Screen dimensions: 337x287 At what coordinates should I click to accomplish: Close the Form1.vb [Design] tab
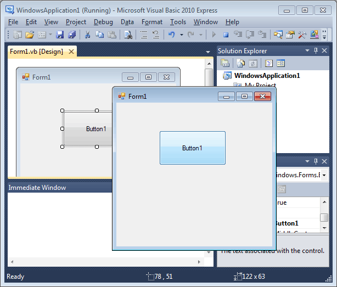(71, 52)
